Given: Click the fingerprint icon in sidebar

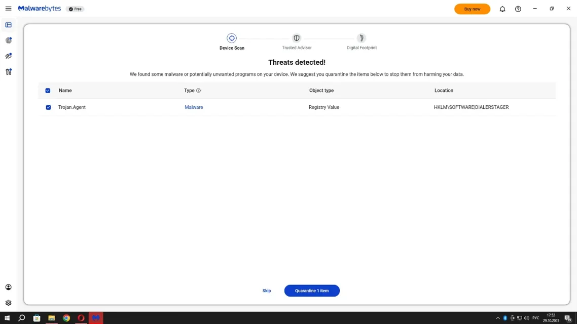Looking at the screenshot, I should [8, 40].
